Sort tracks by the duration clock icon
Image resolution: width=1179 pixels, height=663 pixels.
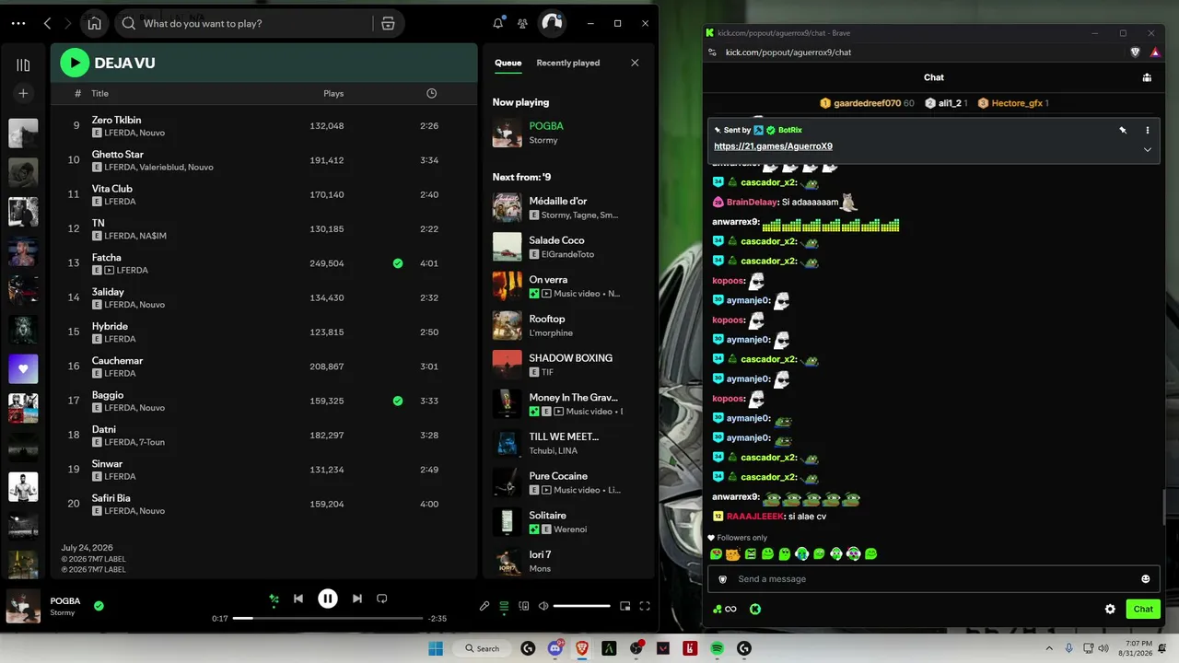click(x=431, y=93)
